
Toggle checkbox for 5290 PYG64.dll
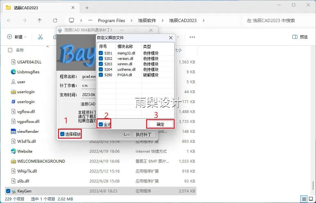(101, 75)
